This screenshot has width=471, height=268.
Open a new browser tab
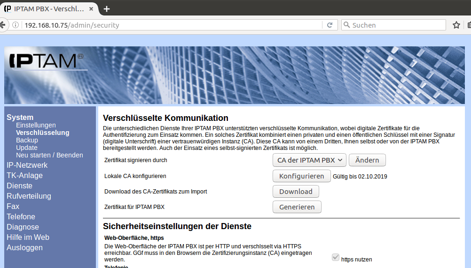[x=107, y=9]
